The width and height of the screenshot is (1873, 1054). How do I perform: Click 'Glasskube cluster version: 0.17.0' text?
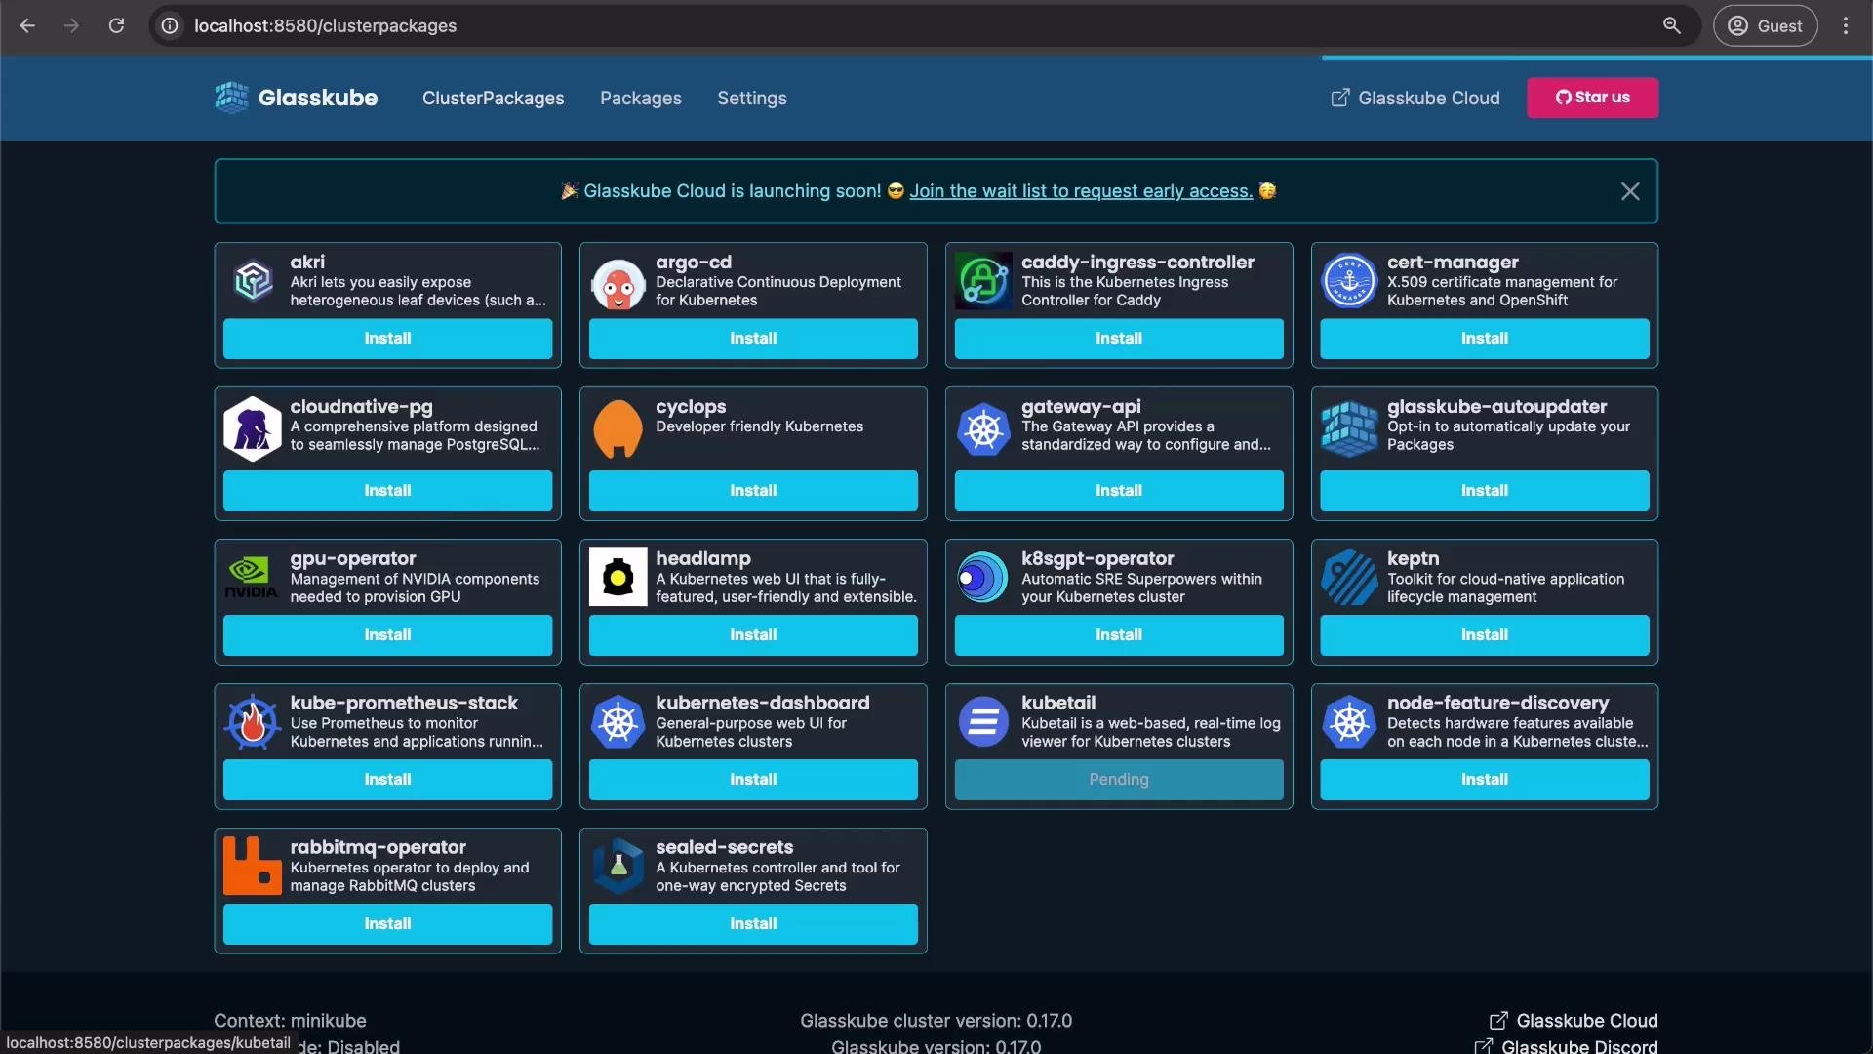(936, 1021)
